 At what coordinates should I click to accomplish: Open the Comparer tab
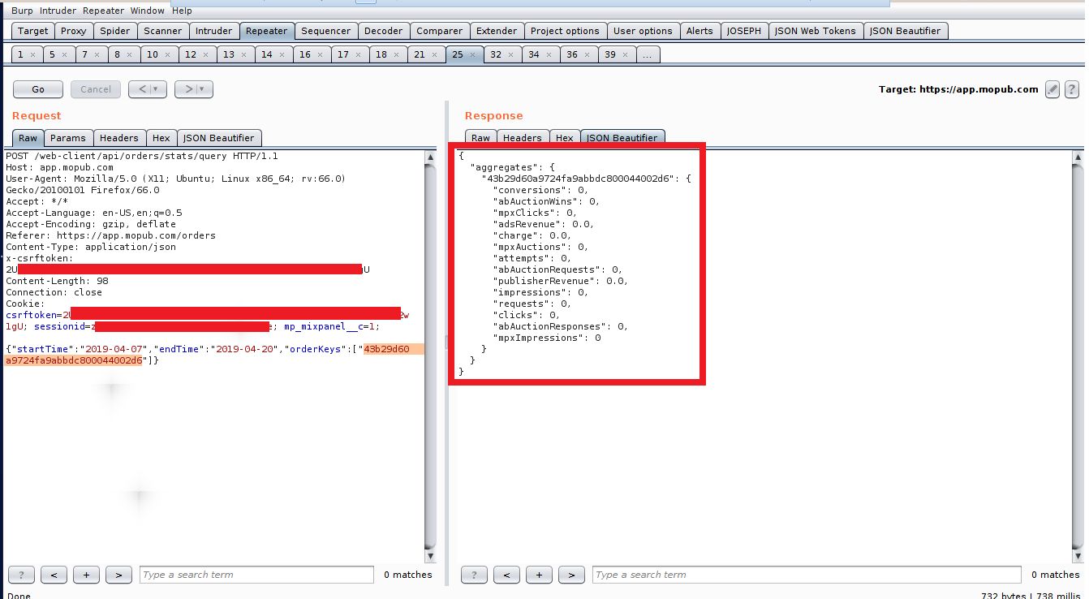click(440, 31)
